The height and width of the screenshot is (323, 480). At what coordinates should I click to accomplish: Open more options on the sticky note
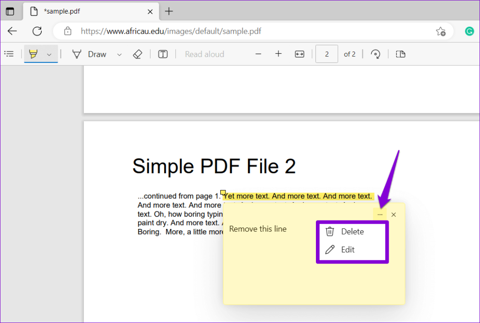pyautogui.click(x=380, y=214)
